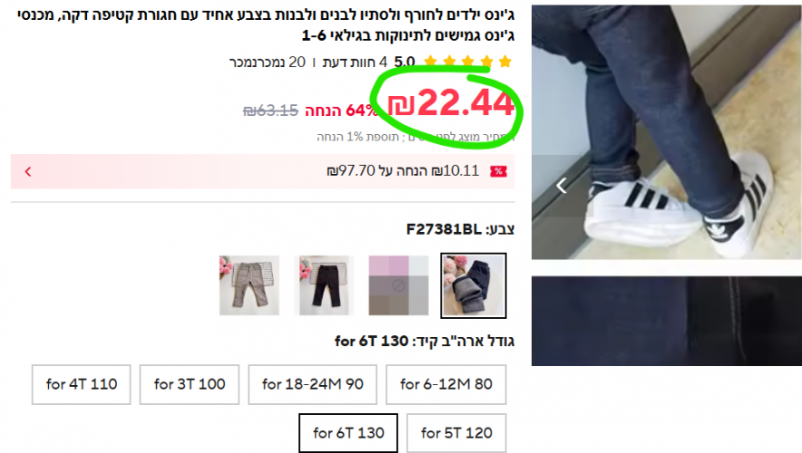
Task: Click the five-star rating icons
Action: coord(467,63)
